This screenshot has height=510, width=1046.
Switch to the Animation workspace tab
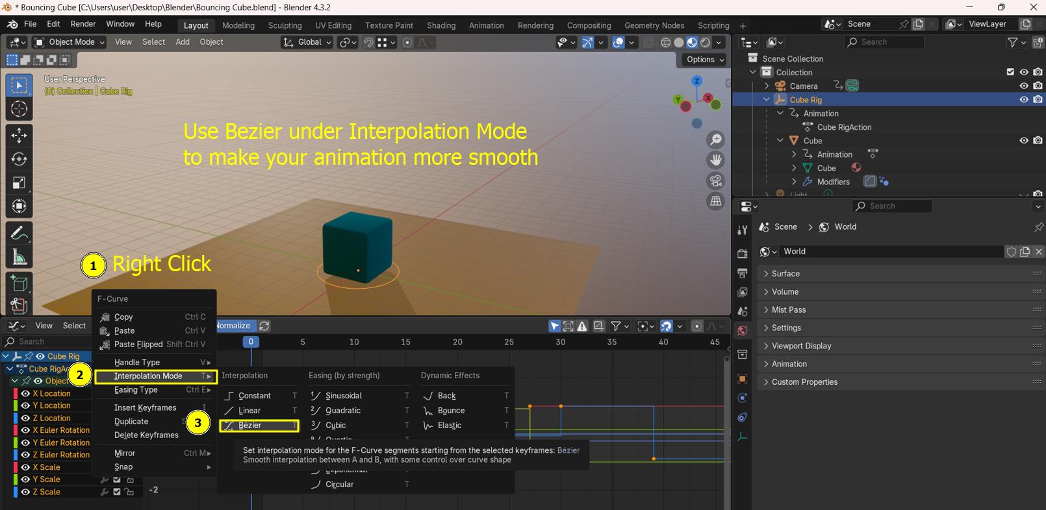click(x=487, y=25)
